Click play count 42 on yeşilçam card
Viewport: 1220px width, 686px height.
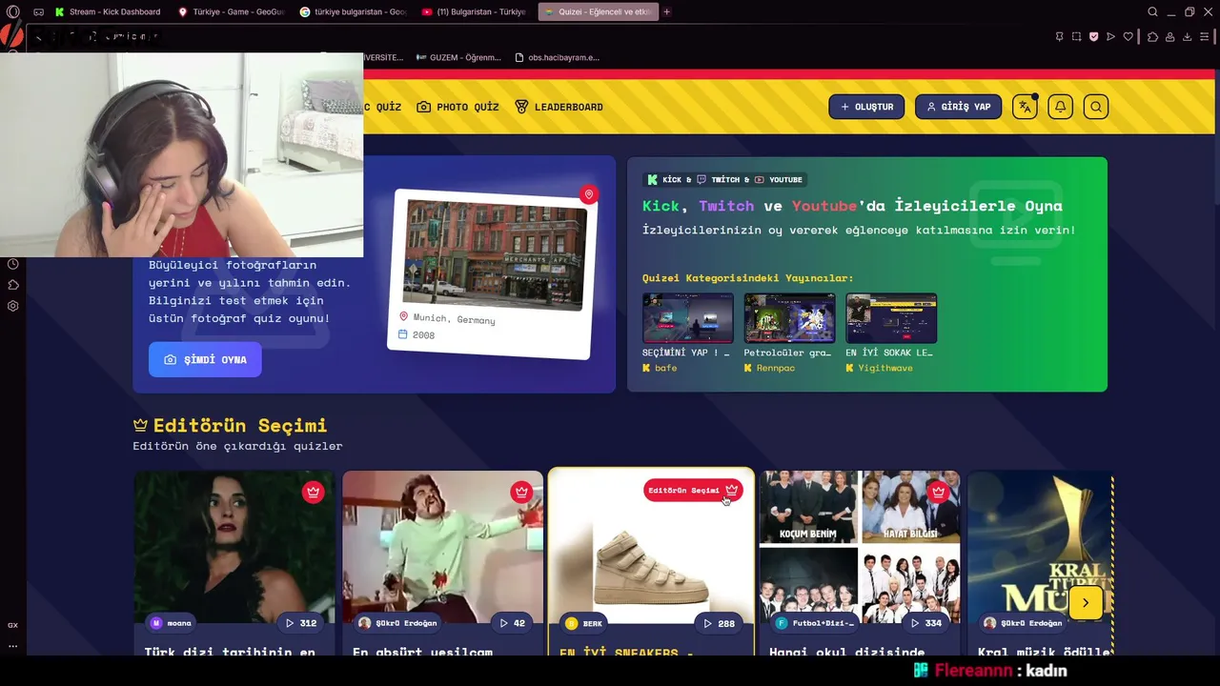[512, 623]
